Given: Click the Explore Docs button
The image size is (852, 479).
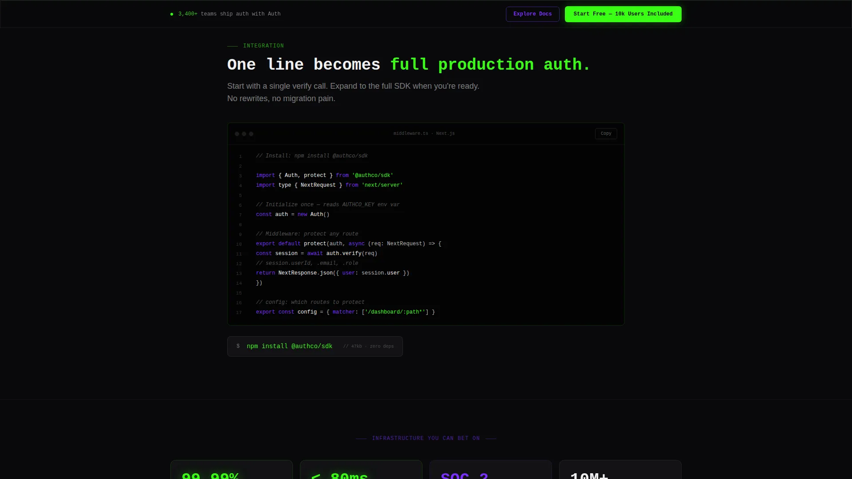Looking at the screenshot, I should click(532, 14).
